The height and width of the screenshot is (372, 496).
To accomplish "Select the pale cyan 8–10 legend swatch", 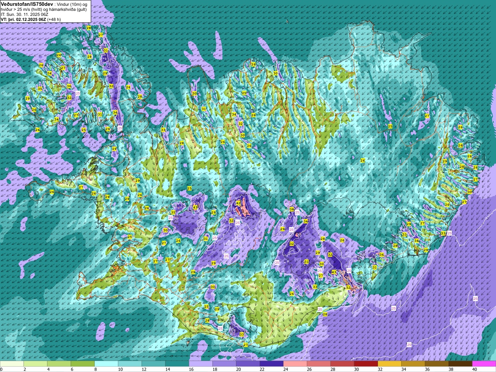I will coord(107,364).
